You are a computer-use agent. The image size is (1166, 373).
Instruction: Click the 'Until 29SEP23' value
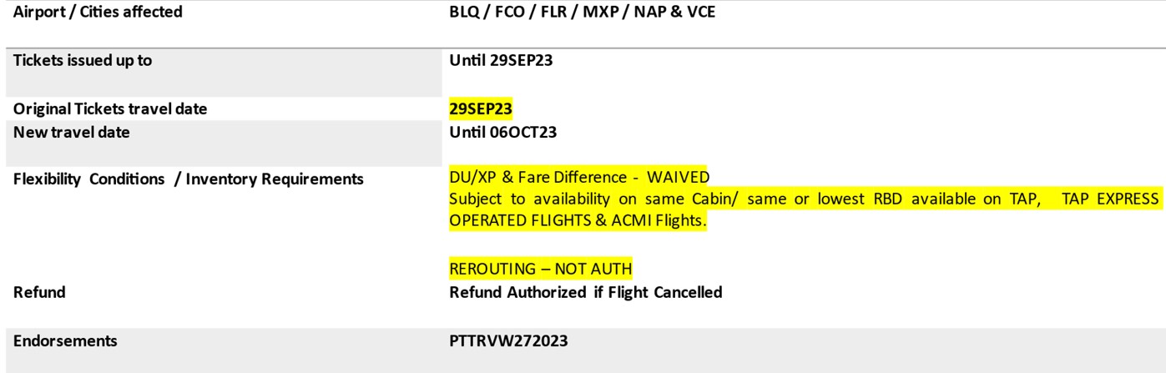[501, 60]
